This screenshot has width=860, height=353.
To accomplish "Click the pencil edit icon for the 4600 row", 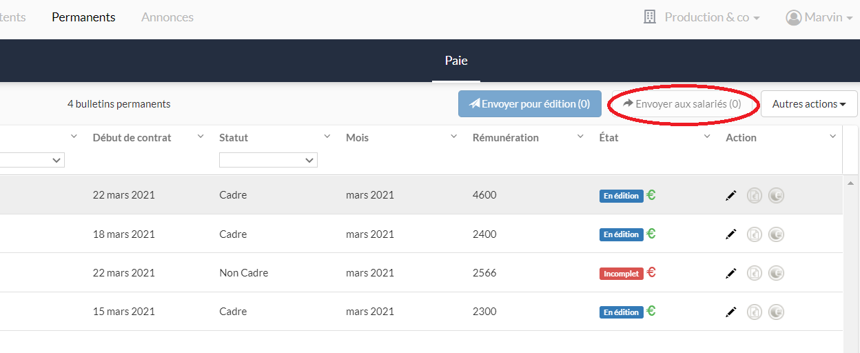I will 731,196.
